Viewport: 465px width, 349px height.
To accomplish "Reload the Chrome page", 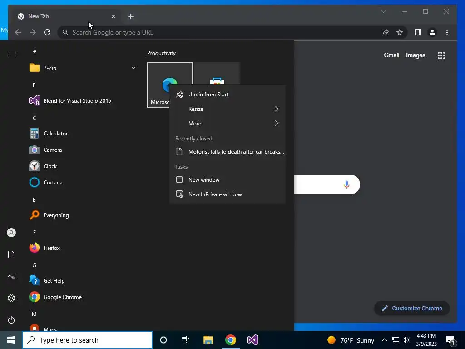I will (x=47, y=32).
